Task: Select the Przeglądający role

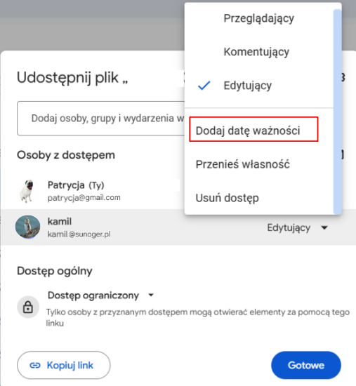Action: pyautogui.click(x=258, y=18)
